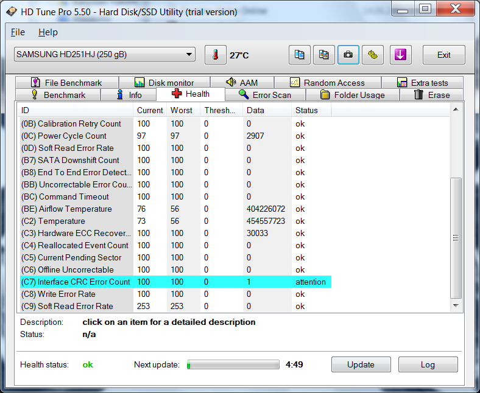480x393 pixels.
Task: Click the 454557723 data value
Action: tap(266, 221)
